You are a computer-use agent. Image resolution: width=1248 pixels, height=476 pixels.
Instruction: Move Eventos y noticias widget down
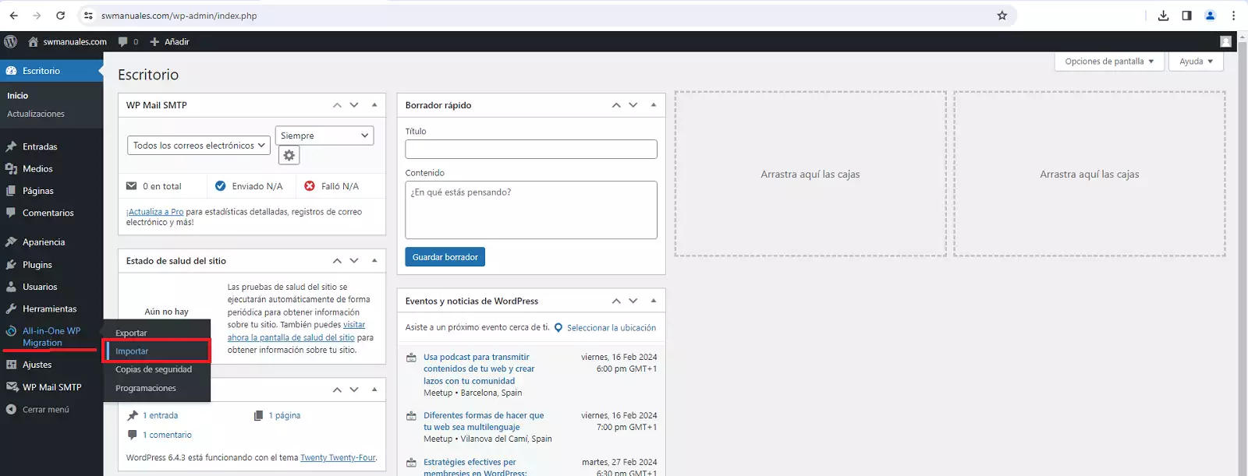coord(633,301)
